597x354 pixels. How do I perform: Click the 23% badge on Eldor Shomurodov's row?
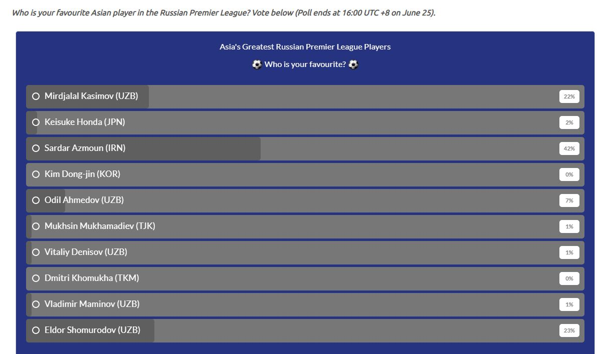pos(569,330)
